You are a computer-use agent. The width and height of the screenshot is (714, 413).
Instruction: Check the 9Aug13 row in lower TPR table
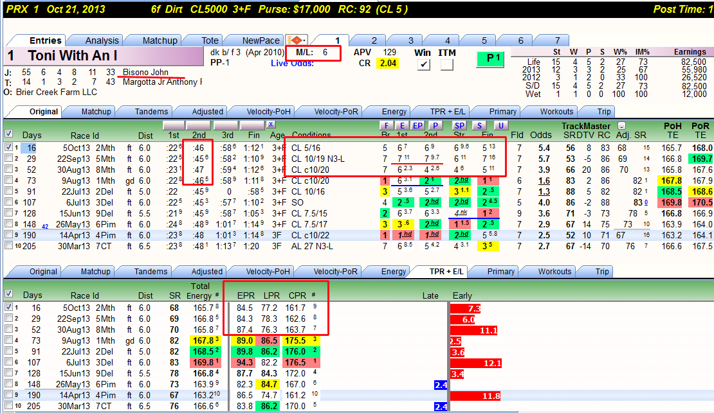8,340
